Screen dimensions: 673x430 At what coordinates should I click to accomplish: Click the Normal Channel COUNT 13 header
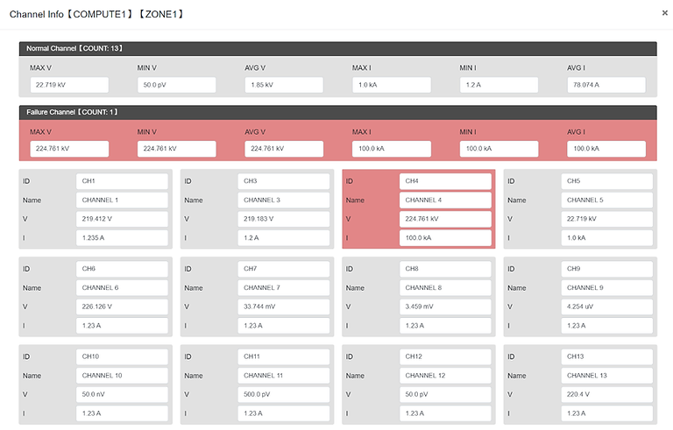337,48
